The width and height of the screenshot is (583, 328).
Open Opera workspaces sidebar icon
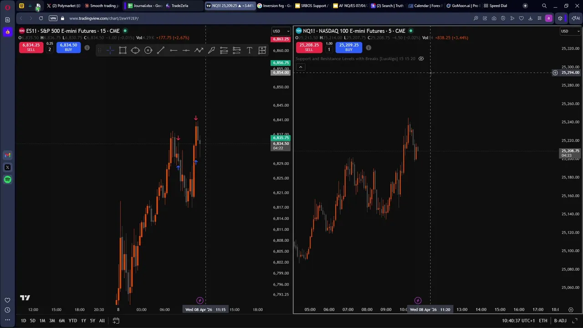pos(7,20)
